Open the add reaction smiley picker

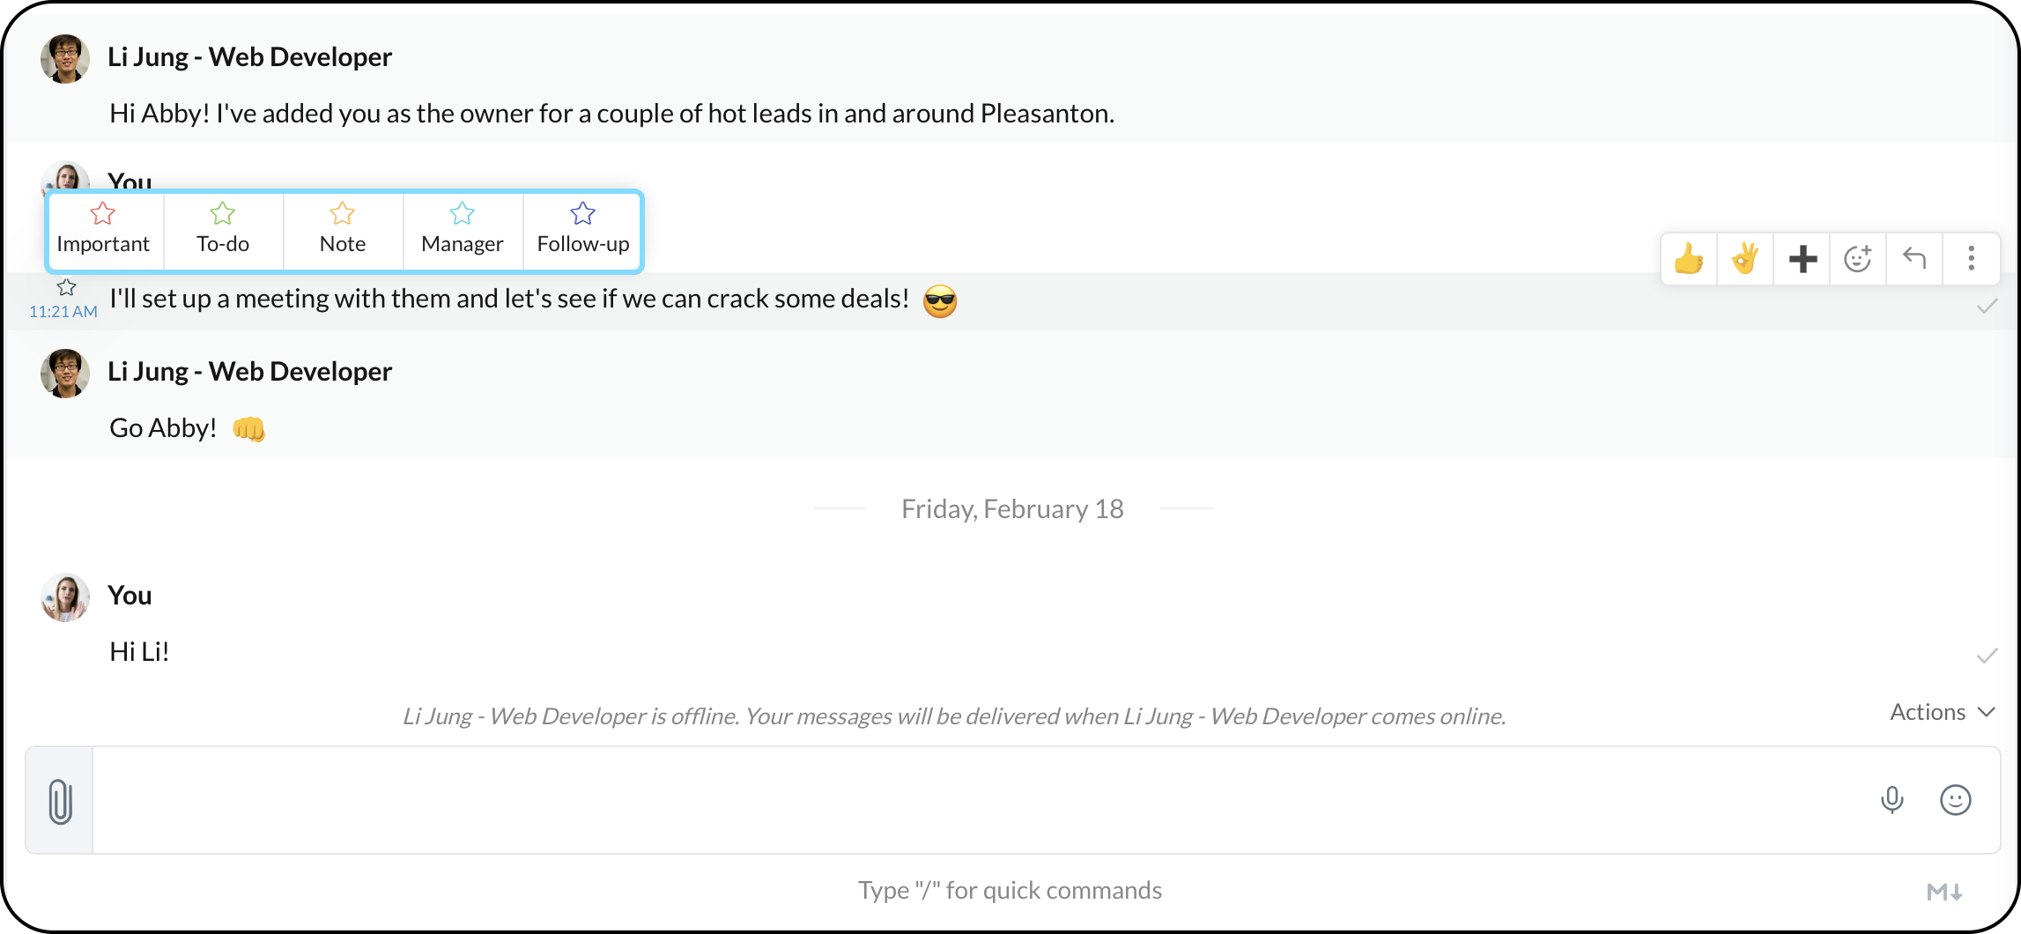coord(1858,259)
